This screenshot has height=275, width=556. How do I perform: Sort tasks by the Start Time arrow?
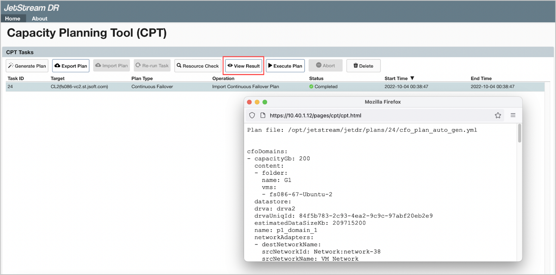click(412, 78)
